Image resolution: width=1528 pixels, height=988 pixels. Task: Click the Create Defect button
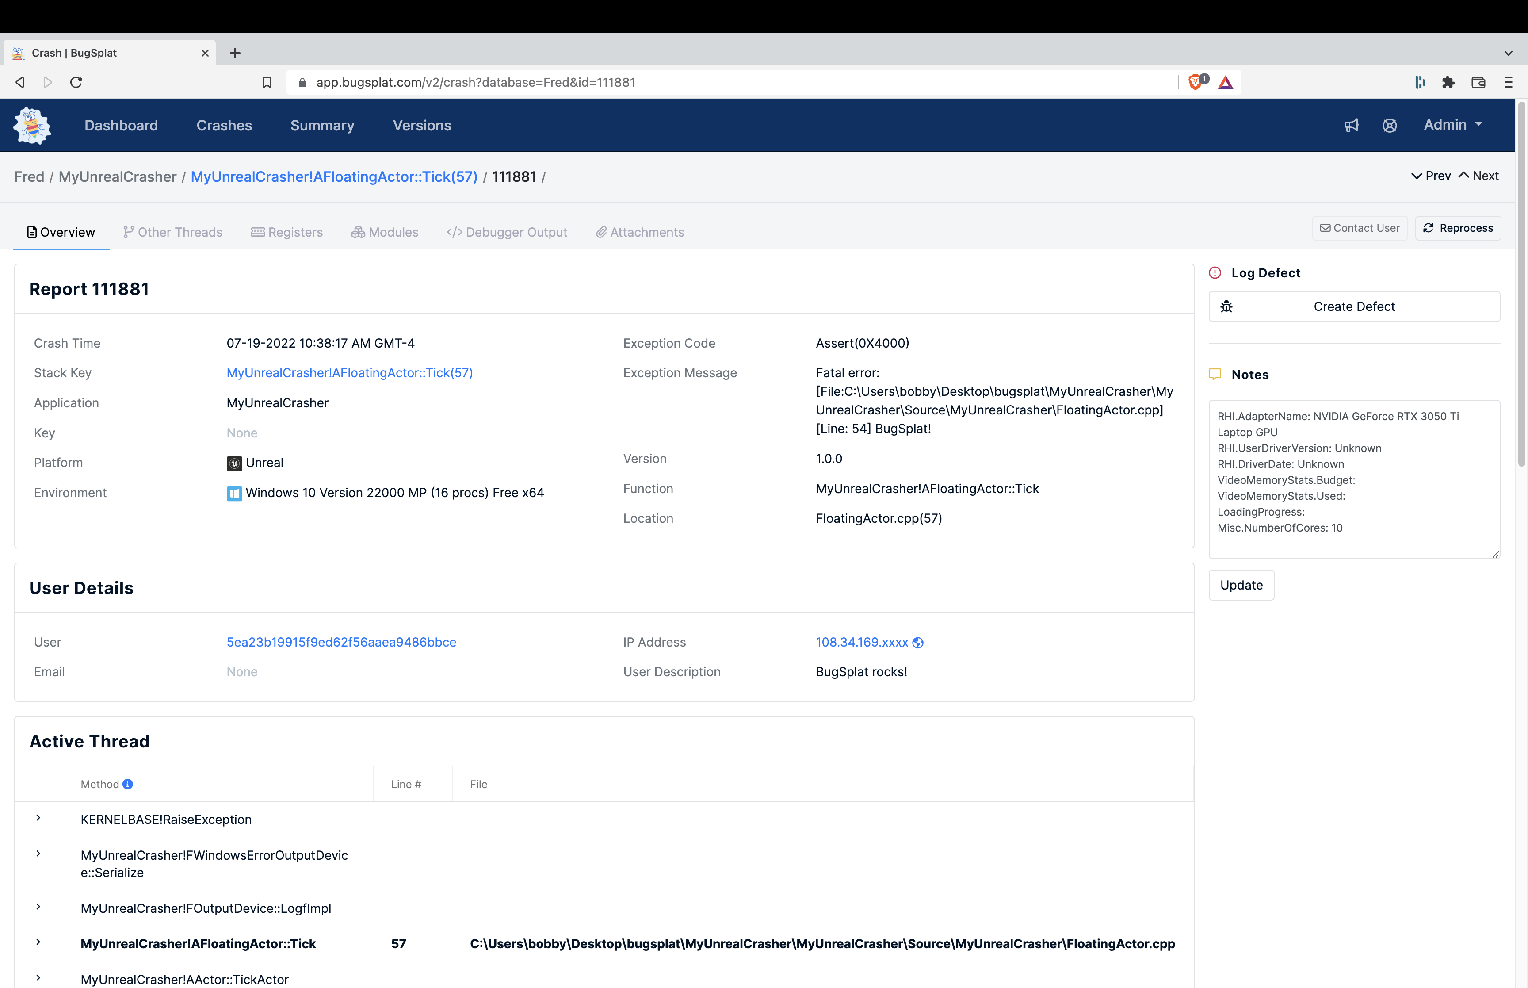(1354, 306)
